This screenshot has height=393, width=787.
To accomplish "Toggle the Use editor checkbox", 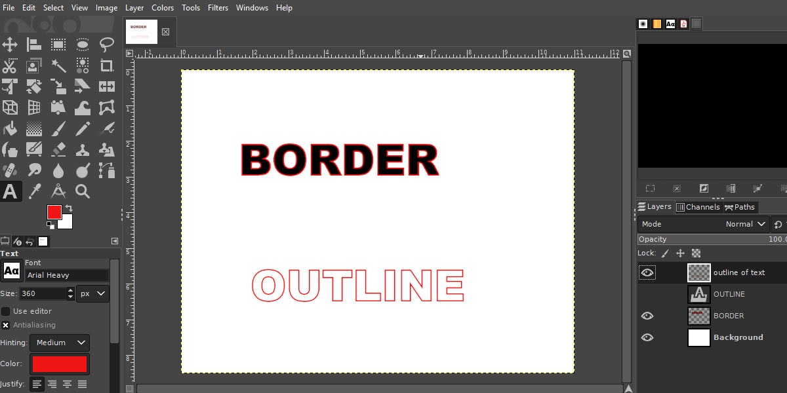I will pyautogui.click(x=6, y=311).
